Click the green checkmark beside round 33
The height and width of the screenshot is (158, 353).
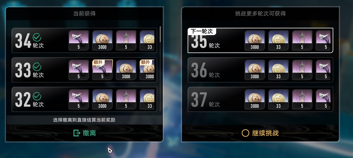37,67
